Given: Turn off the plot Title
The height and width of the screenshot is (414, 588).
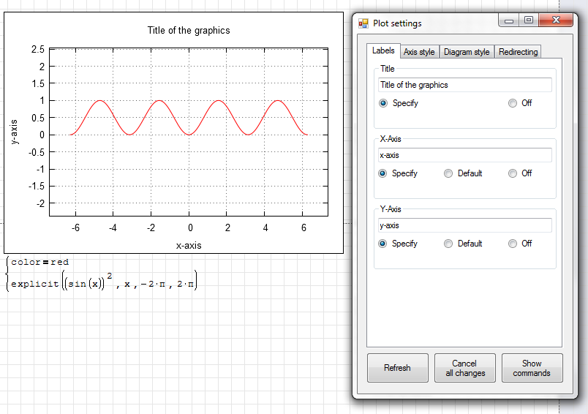Looking at the screenshot, I should point(513,103).
